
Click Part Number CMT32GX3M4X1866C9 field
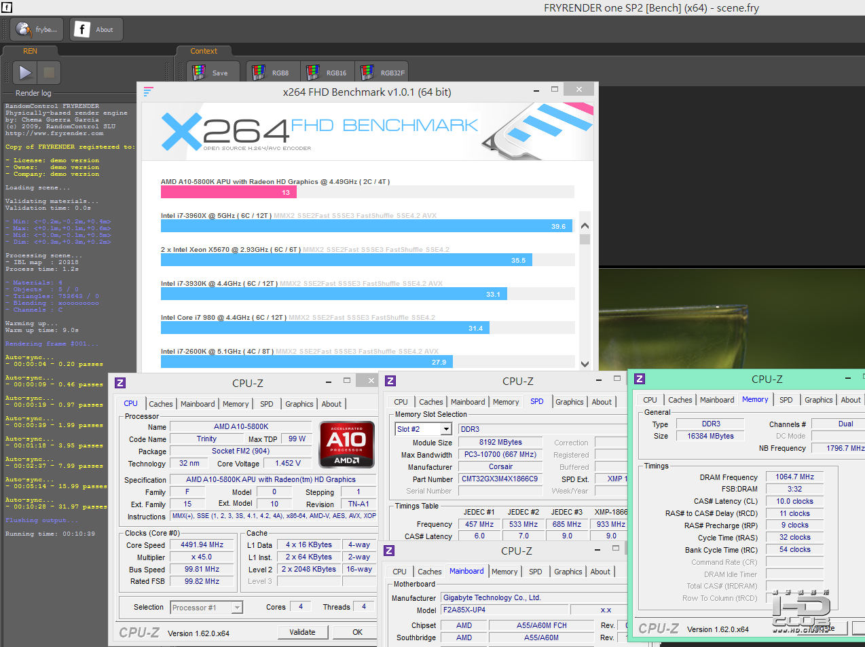pos(501,479)
